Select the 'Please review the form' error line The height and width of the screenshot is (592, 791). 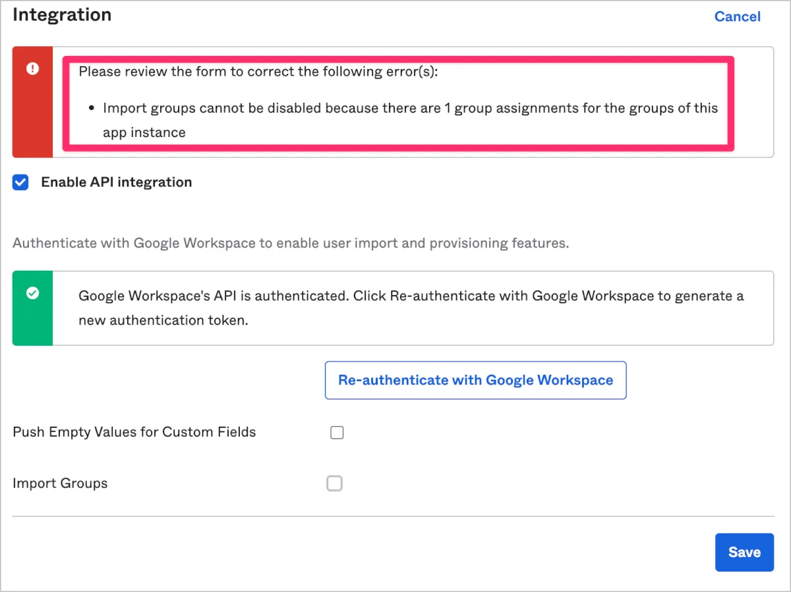(258, 71)
